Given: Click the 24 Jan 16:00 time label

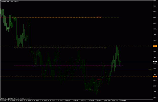Looking at the screenshot, I should [x=27, y=100].
